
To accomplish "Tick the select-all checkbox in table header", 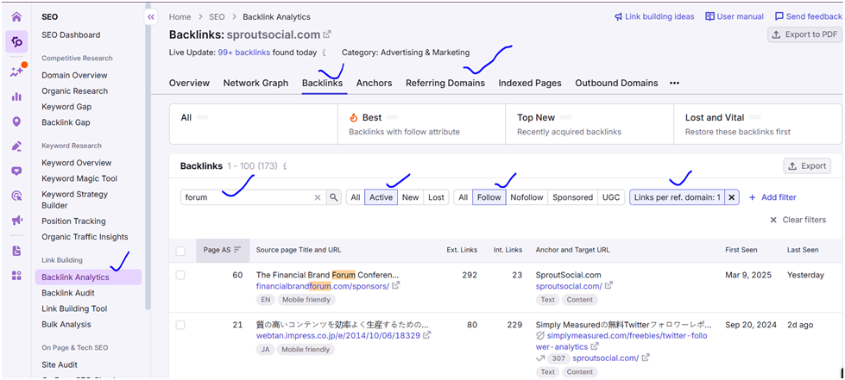I will pyautogui.click(x=180, y=251).
